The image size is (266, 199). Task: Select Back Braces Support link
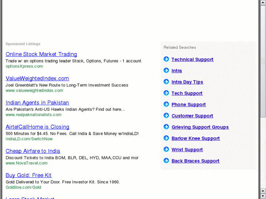coord(195,161)
